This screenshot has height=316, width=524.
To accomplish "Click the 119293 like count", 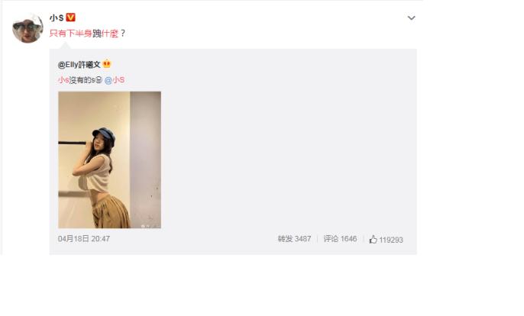I will pyautogui.click(x=391, y=240).
